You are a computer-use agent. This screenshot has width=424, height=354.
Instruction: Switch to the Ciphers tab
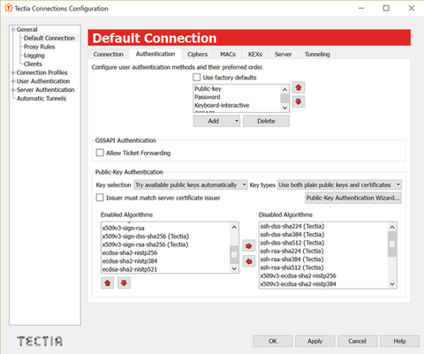197,54
